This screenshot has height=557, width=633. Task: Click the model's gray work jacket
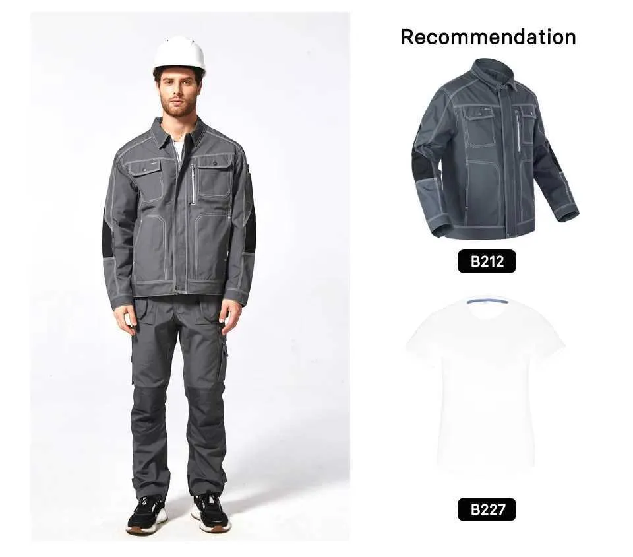pyautogui.click(x=179, y=211)
